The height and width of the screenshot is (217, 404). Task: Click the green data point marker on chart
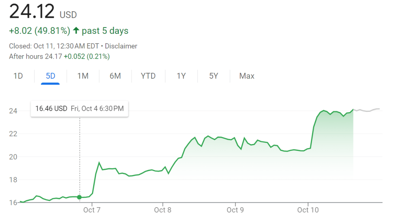click(79, 197)
